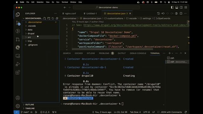203x114 pixels.
Task: Open Accounts icon in activity bar
Action: coord(18,98)
